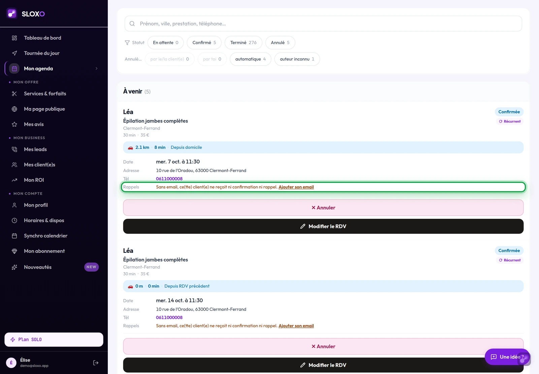Click the Mes leads phone icon
The height and width of the screenshot is (374, 539).
[14, 149]
